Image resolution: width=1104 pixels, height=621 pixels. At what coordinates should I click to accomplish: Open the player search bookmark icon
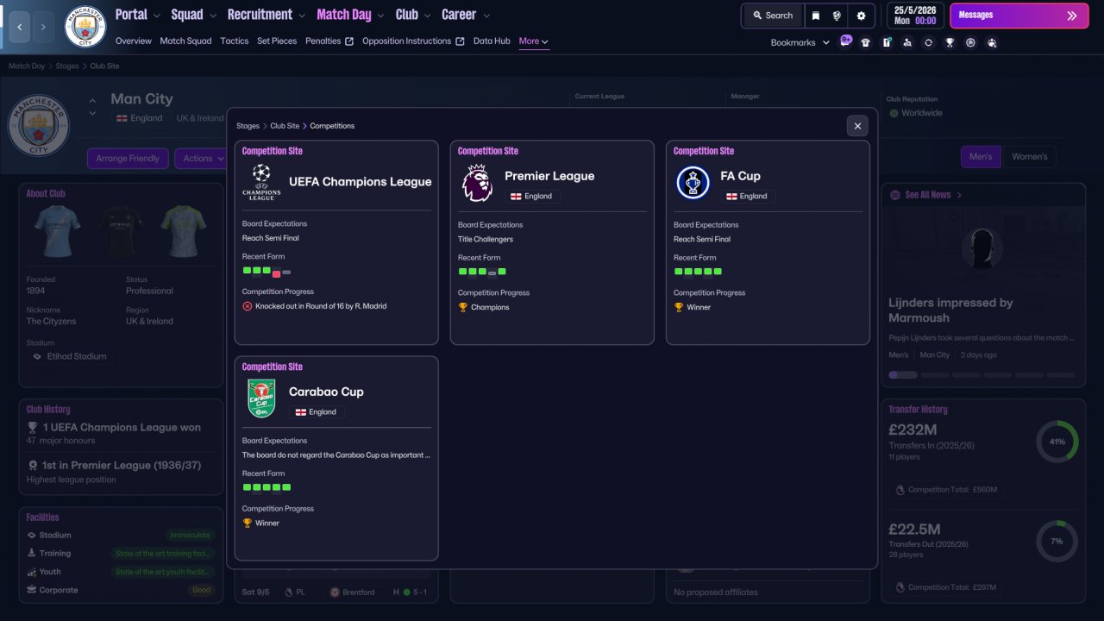click(907, 42)
